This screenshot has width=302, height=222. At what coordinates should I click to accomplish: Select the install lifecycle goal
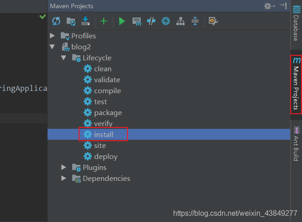[x=104, y=134]
